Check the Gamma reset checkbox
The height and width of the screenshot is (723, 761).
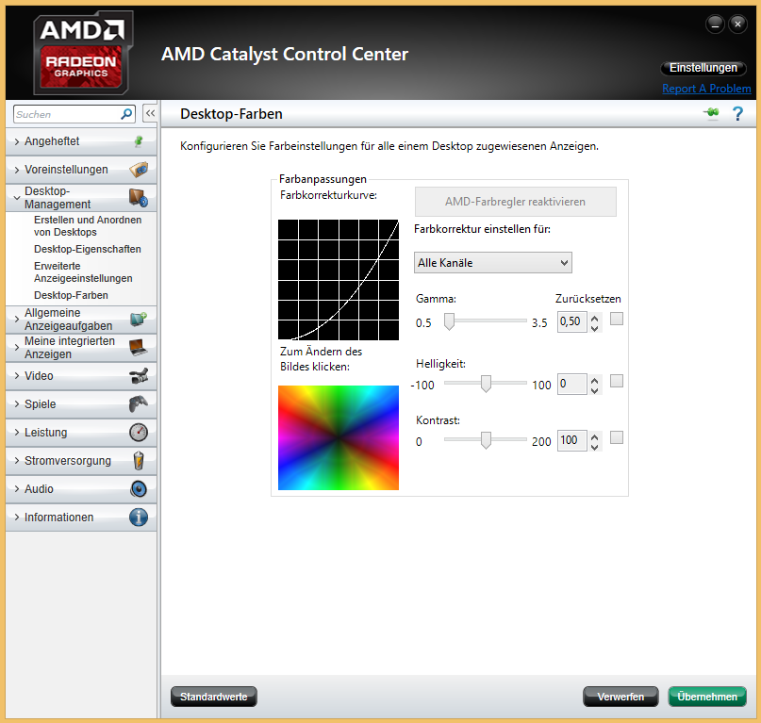[617, 319]
